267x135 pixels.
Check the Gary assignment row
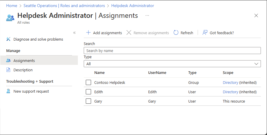[x=88, y=101]
